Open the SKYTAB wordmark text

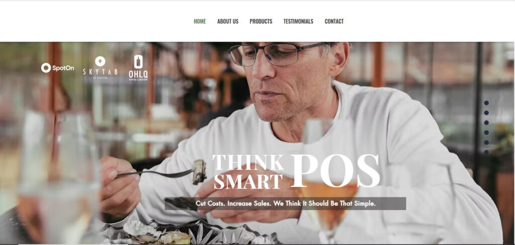point(100,72)
